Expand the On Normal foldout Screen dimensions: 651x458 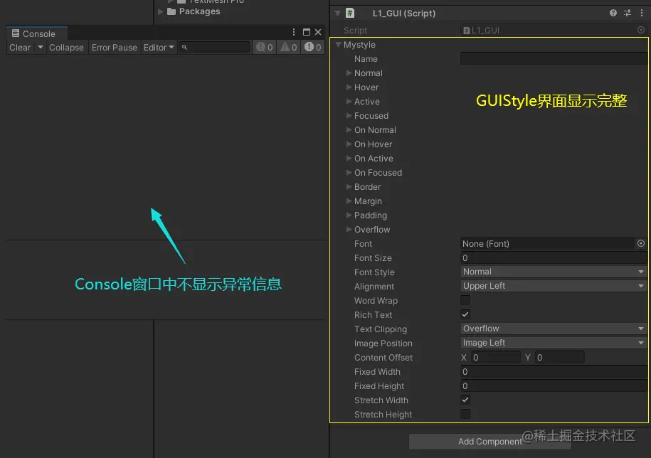pyautogui.click(x=349, y=129)
